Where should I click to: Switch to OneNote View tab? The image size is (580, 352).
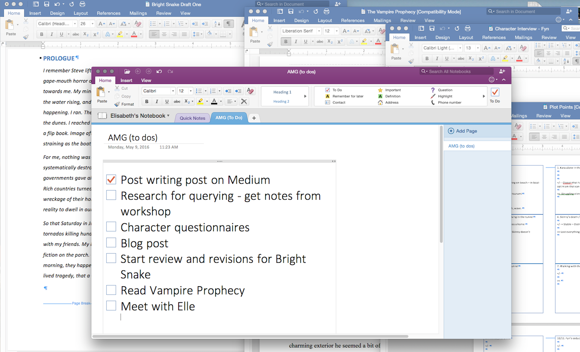(x=146, y=81)
